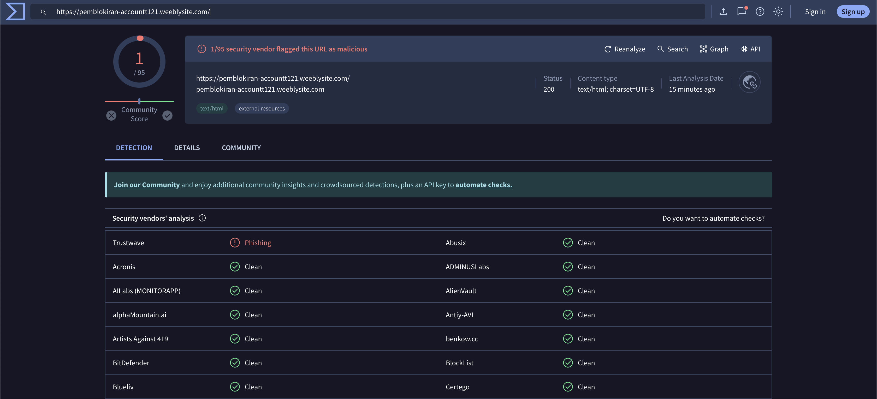Click the Clean check icon for Blueliv
The image size is (877, 399).
click(235, 387)
